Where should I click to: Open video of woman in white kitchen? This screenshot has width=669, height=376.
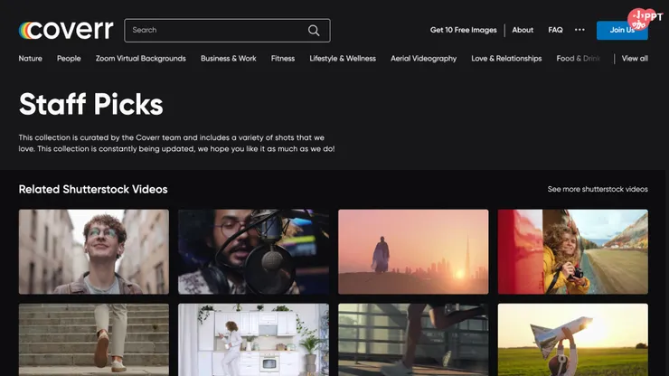click(253, 340)
